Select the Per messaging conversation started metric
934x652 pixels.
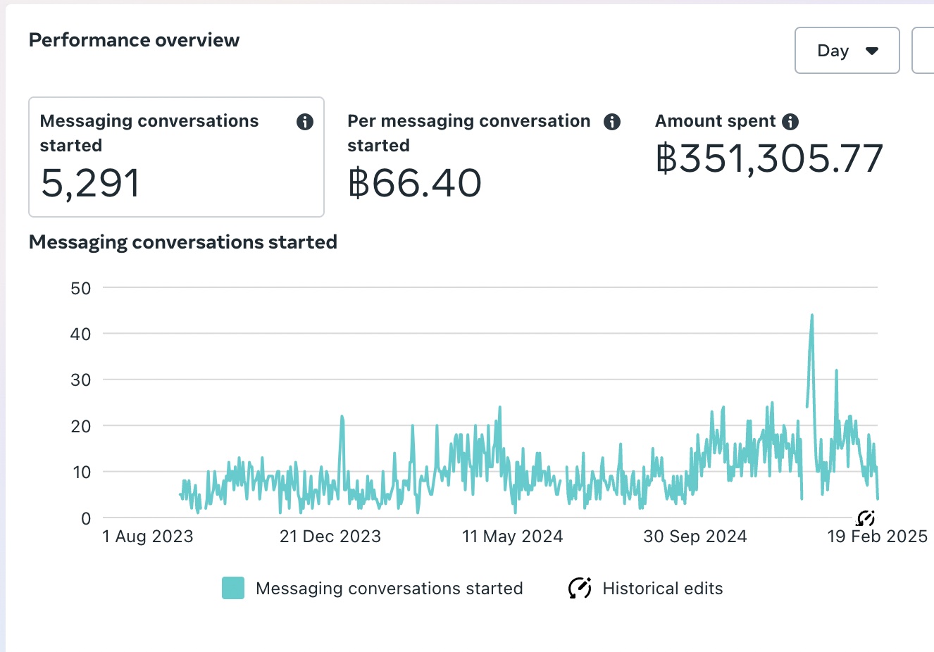click(484, 157)
